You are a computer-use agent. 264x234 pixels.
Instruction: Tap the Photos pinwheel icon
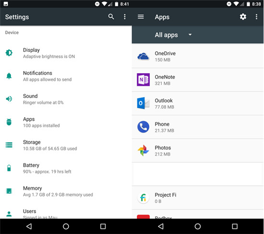pyautogui.click(x=143, y=150)
